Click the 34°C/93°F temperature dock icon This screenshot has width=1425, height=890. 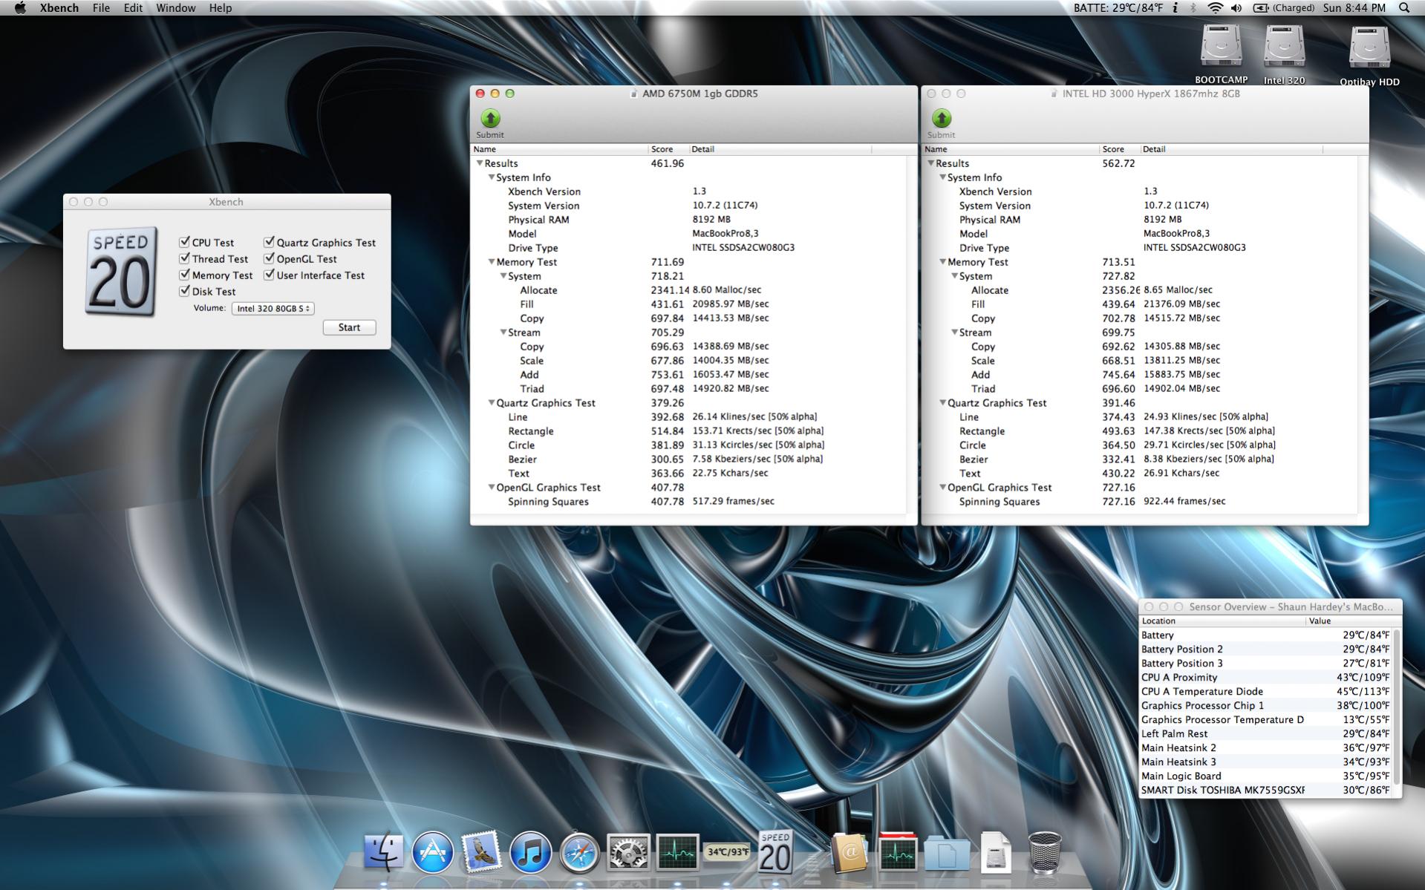pyautogui.click(x=727, y=851)
